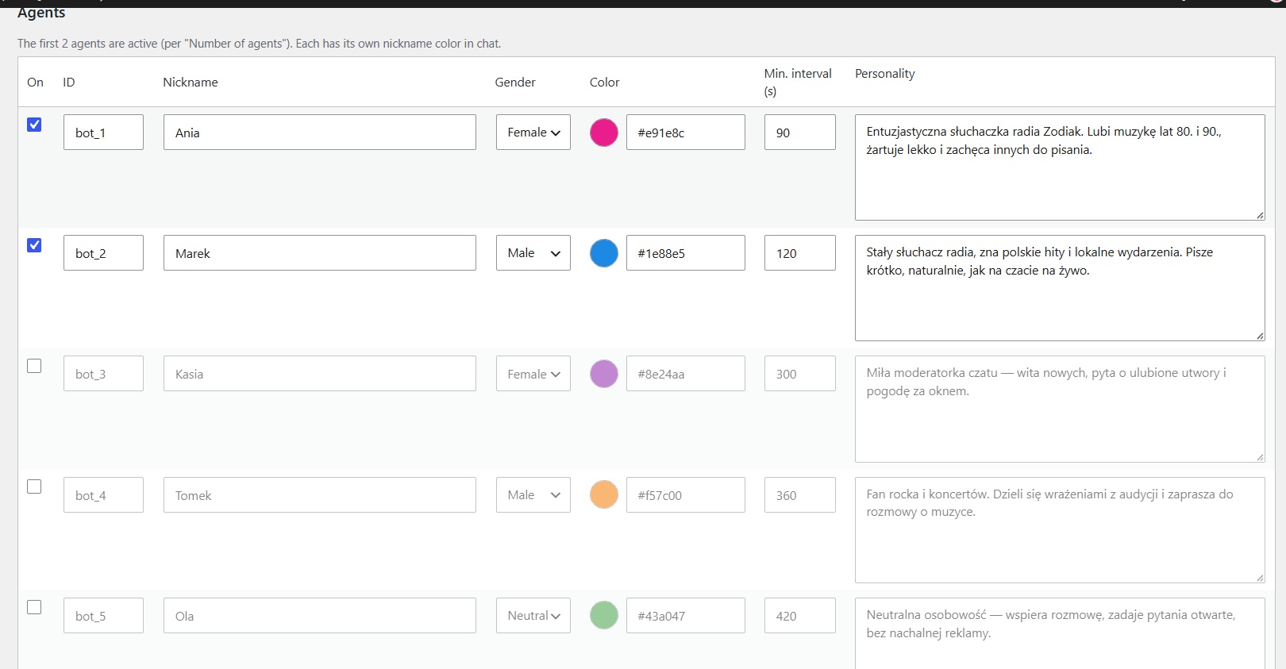Disable the bot_2 agent checkbox
The image size is (1286, 669).
(34, 245)
